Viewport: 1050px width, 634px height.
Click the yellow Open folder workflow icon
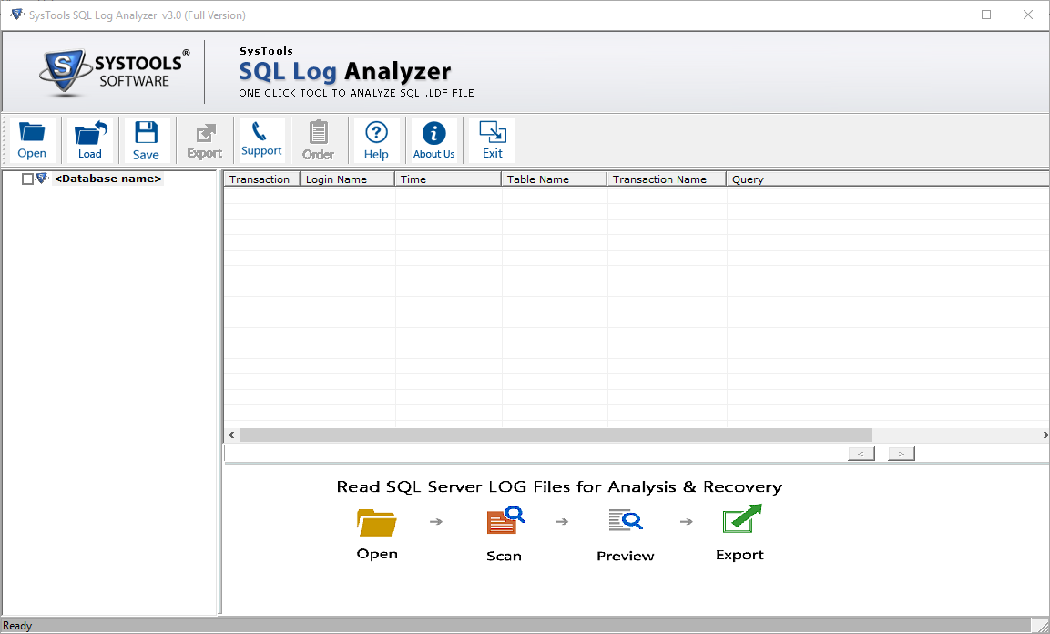pyautogui.click(x=376, y=522)
